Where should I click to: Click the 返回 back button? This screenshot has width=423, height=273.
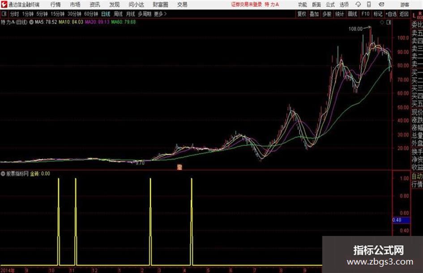(404, 14)
